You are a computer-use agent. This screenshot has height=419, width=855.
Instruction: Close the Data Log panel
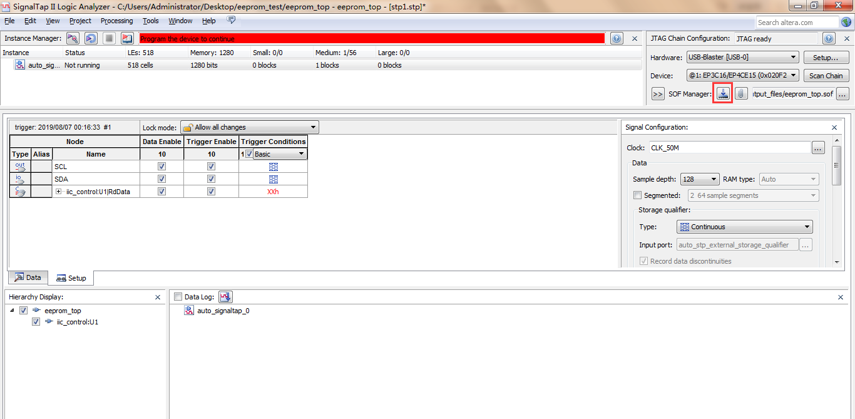[841, 297]
